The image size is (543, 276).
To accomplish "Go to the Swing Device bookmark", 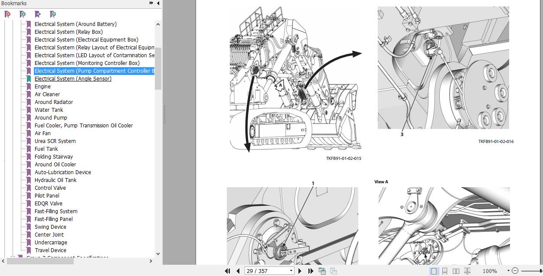I will [x=50, y=227].
